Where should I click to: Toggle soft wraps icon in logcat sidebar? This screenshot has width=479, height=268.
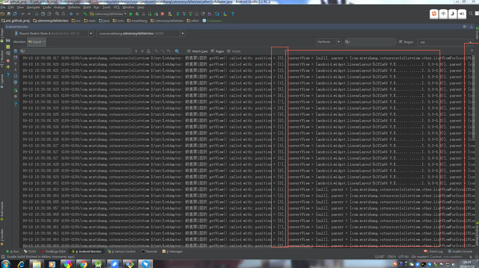(16, 76)
